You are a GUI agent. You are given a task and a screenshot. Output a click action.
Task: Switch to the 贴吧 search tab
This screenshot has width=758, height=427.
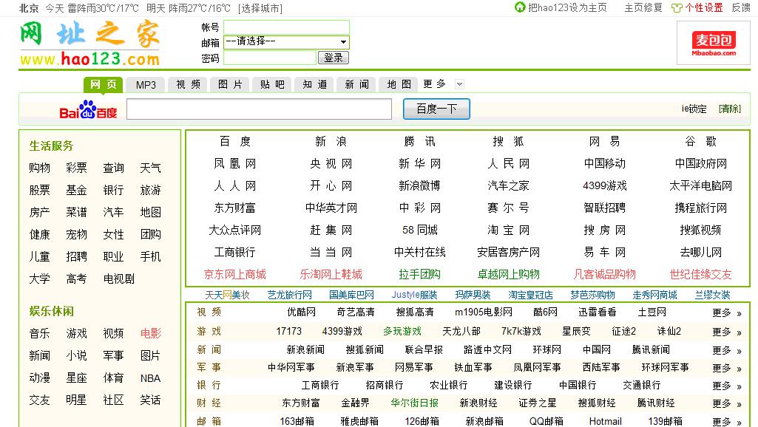(271, 84)
